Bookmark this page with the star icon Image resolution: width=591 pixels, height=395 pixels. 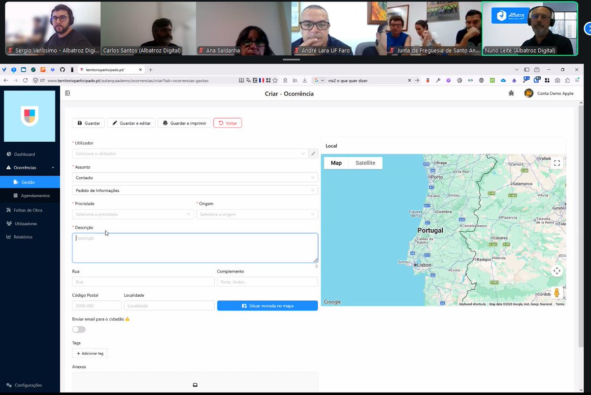276,80
